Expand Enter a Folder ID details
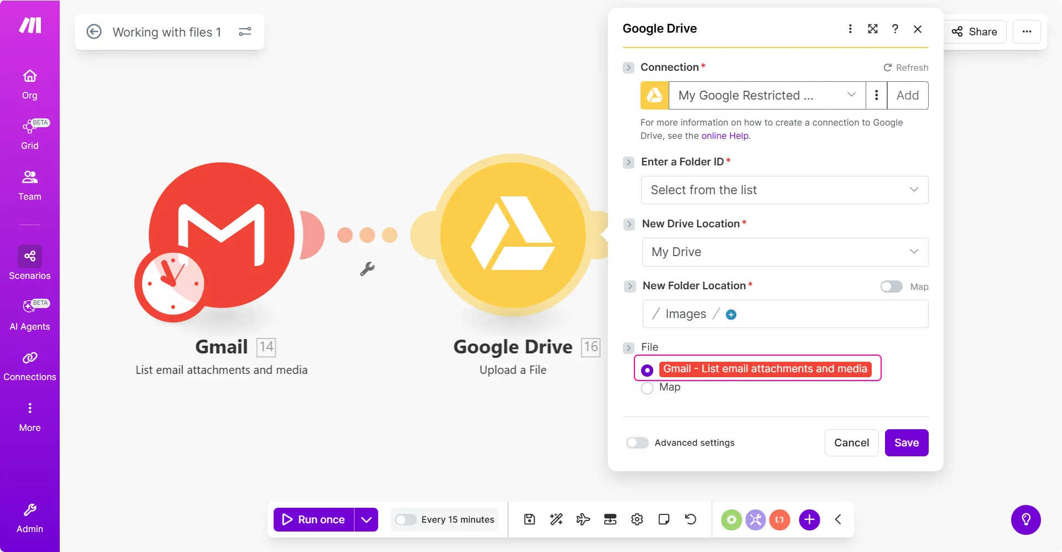Viewport: 1062px width, 552px height. (x=628, y=163)
